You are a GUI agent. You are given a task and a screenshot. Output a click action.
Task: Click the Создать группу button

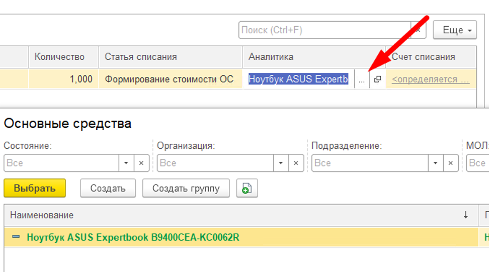click(x=186, y=188)
